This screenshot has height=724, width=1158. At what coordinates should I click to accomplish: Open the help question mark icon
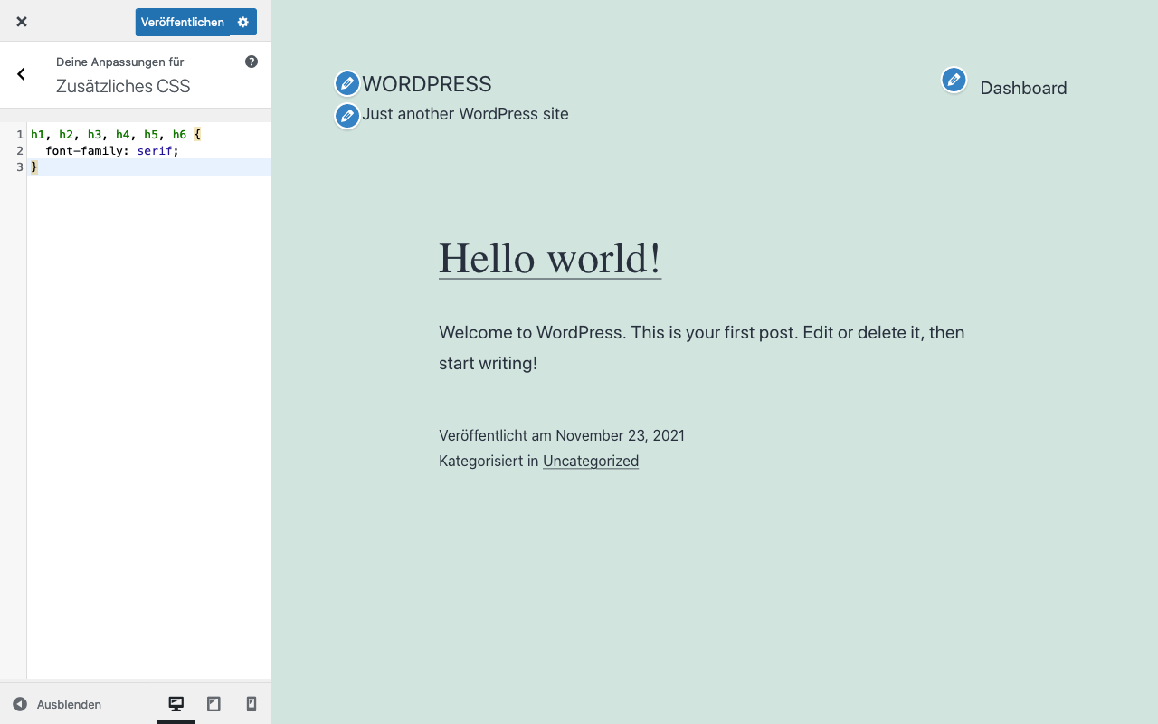[252, 62]
